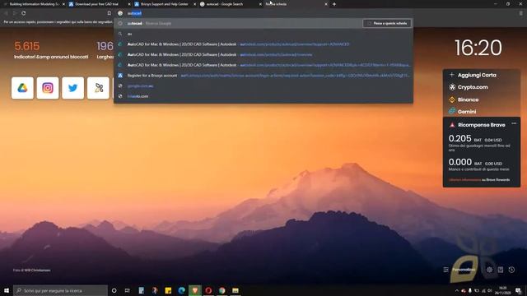Click the 16:20 clock widget
The height and width of the screenshot is (296, 527).
pyautogui.click(x=478, y=48)
